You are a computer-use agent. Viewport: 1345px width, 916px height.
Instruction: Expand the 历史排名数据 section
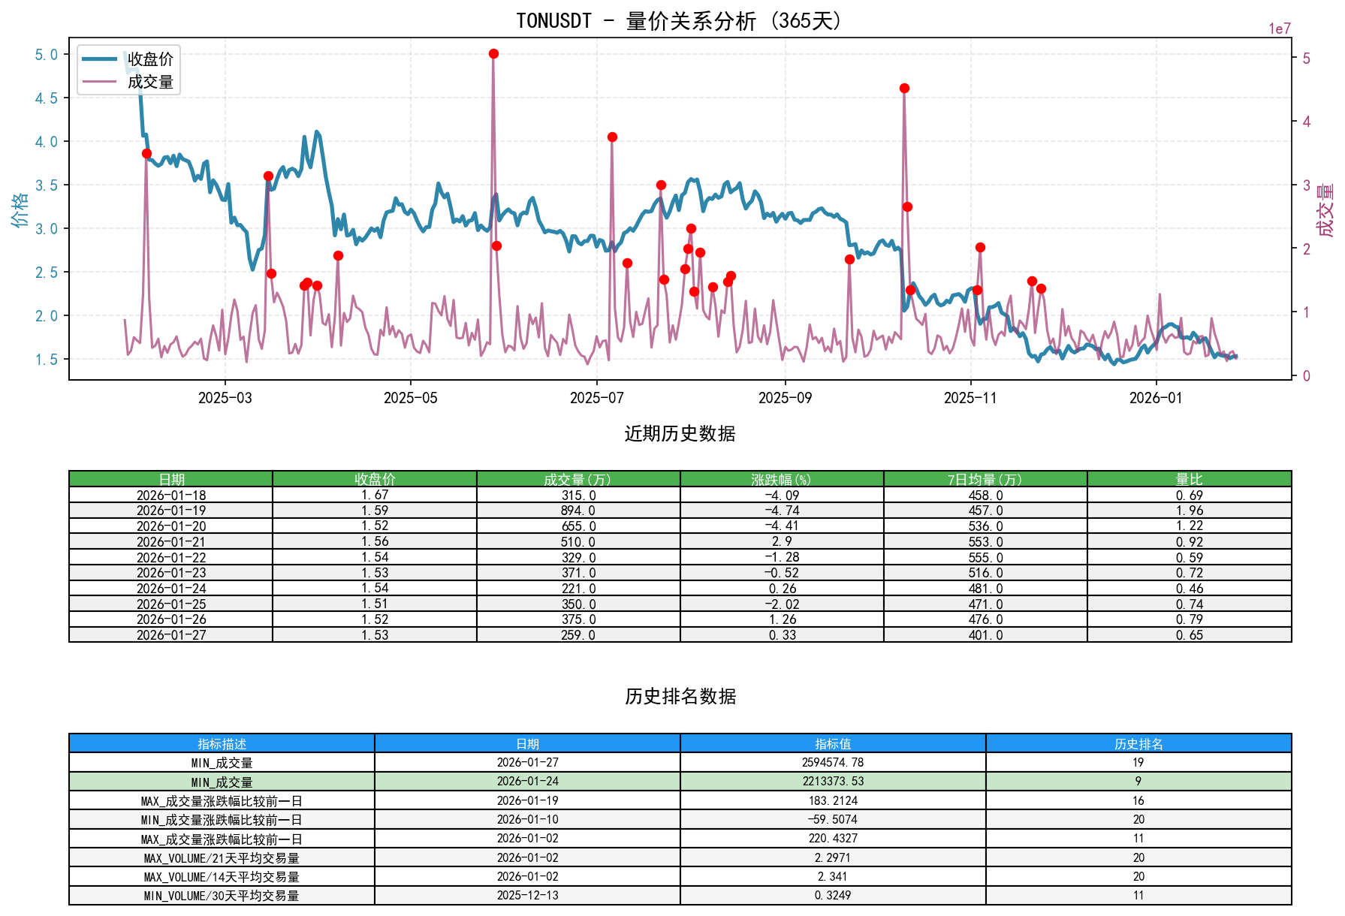(x=680, y=697)
